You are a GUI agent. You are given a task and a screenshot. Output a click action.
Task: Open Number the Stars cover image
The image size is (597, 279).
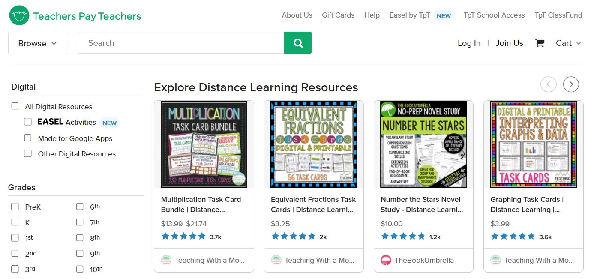(423, 144)
